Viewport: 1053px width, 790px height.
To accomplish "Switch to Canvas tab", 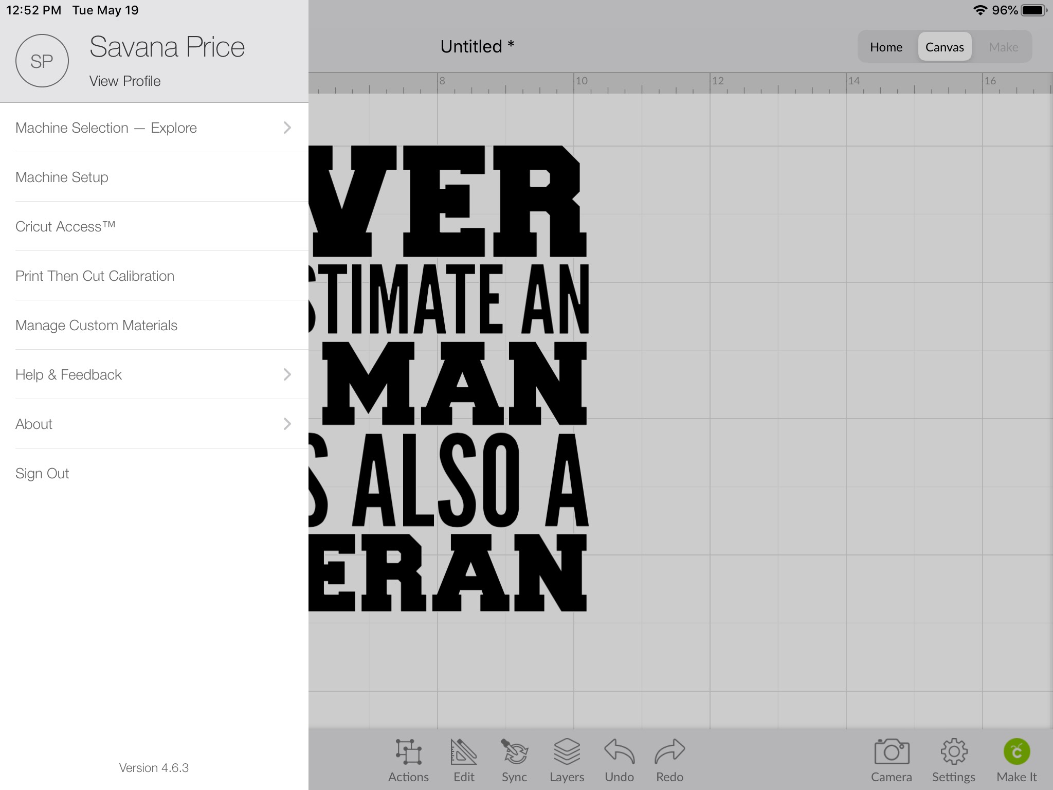I will pyautogui.click(x=945, y=46).
